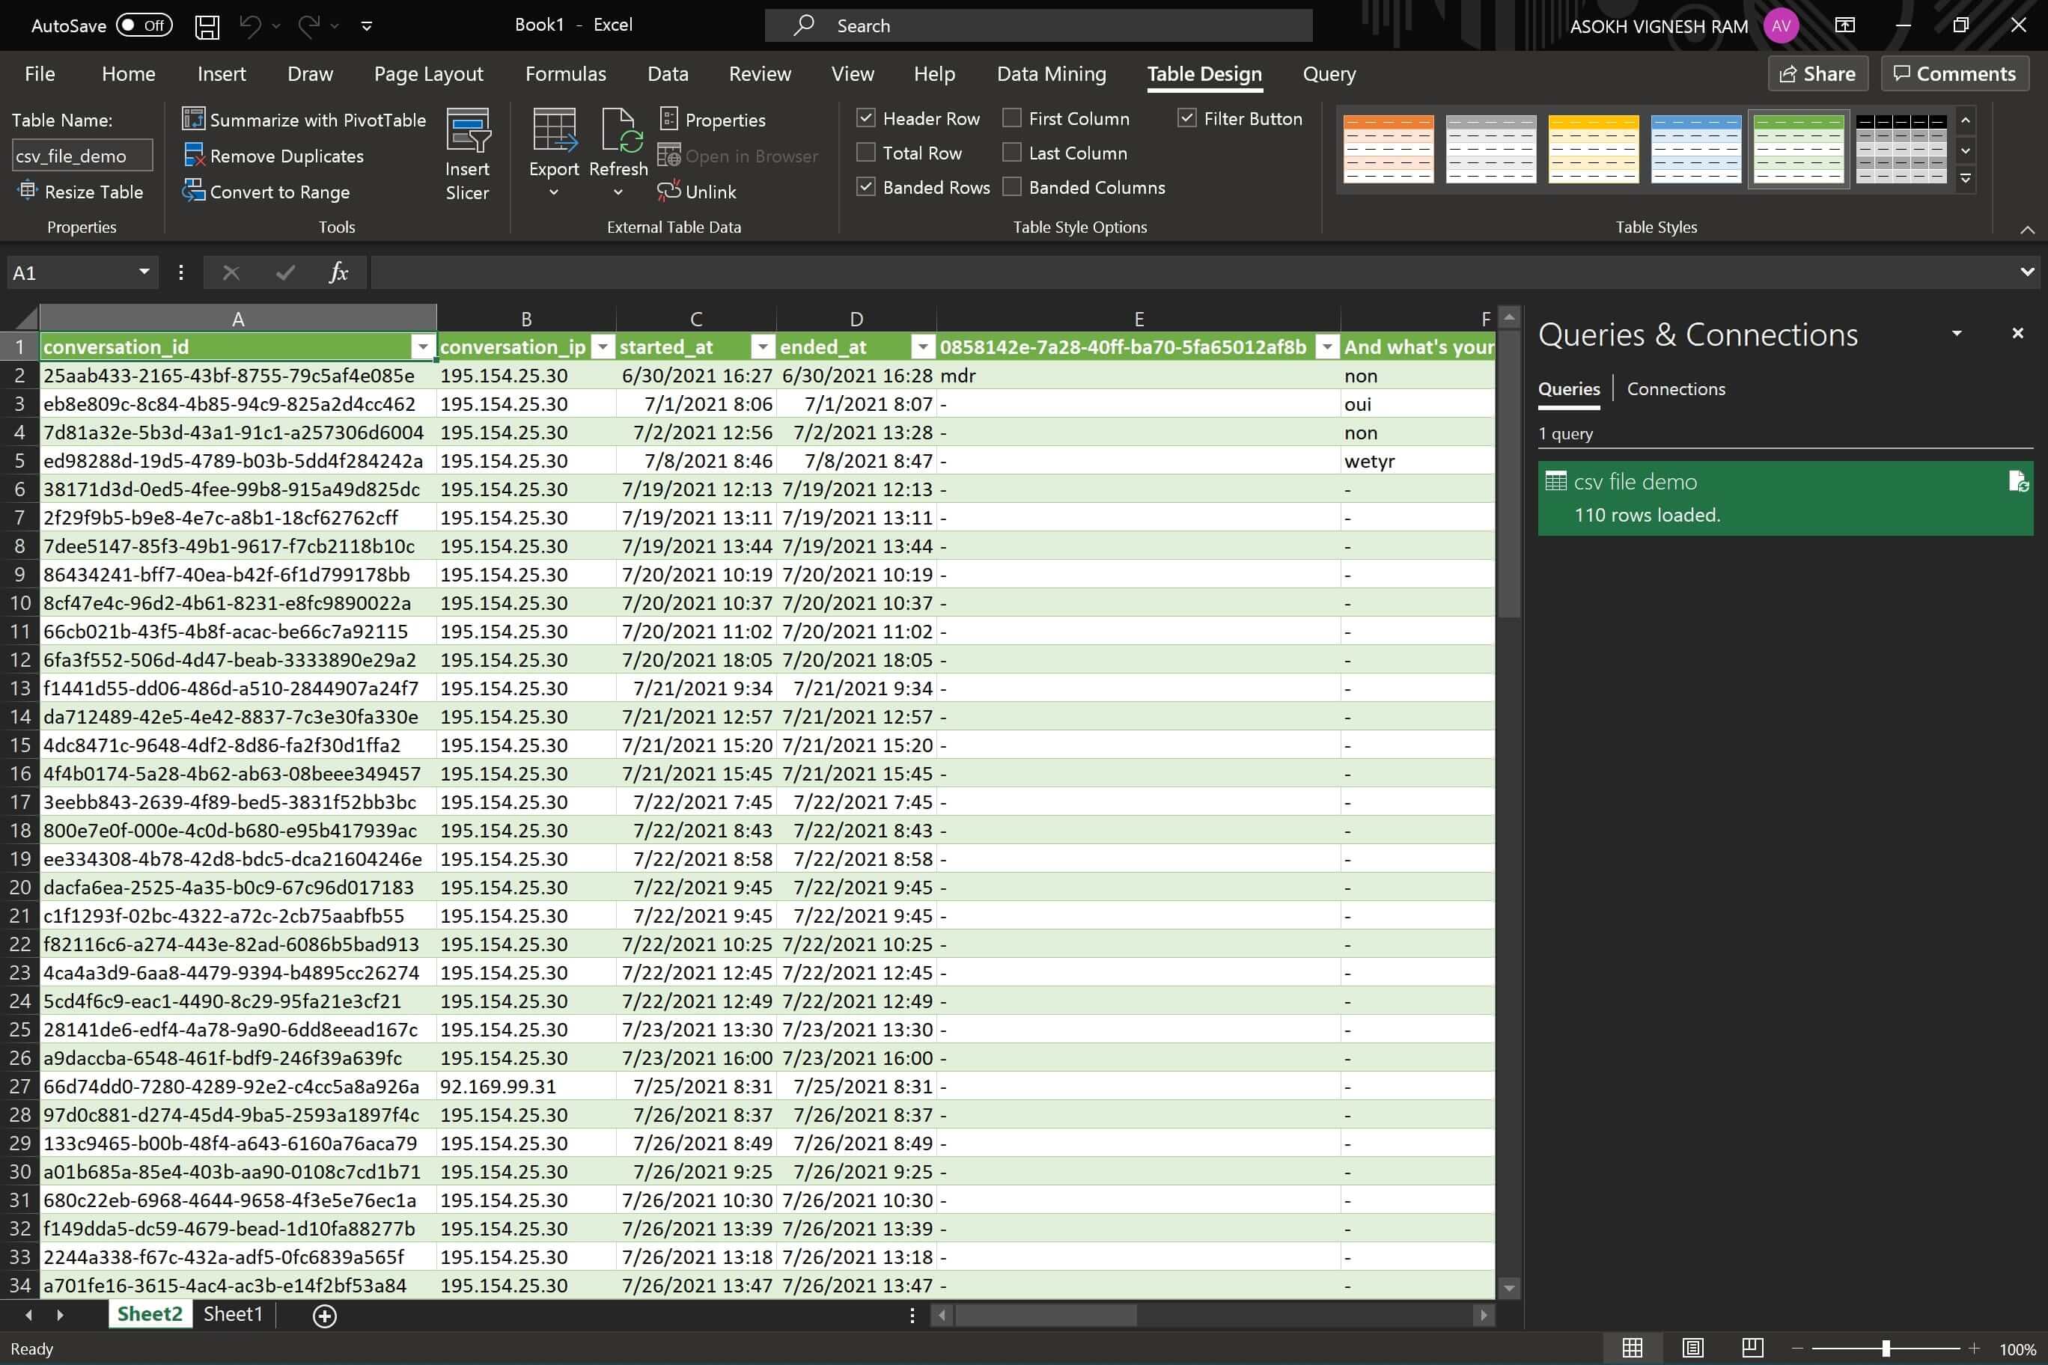Switch to the Formulas tab

pyautogui.click(x=565, y=74)
